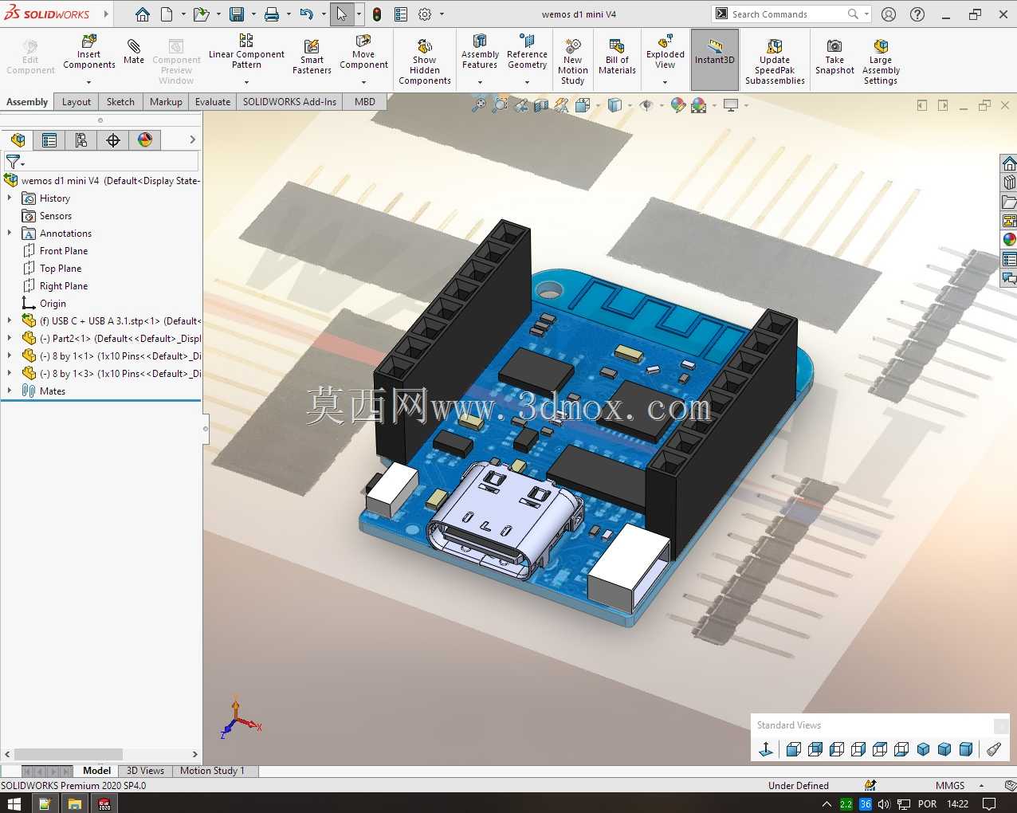Open SOLIDWORKS Resources home task pane

click(1009, 163)
